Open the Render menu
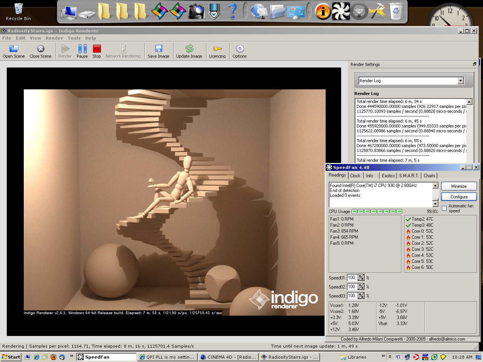Viewport: 483px width, 362px height. pos(54,38)
